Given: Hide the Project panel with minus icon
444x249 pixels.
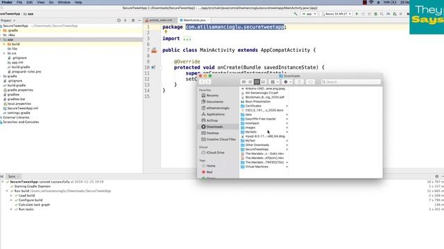Looking at the screenshot, I should pos(139,20).
